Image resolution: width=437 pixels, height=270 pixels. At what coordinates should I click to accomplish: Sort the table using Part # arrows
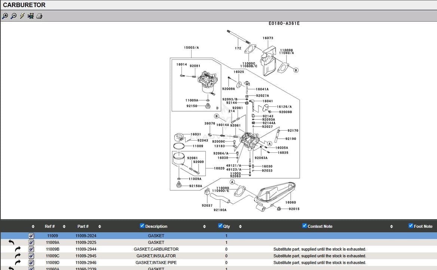pyautogui.click(x=100, y=226)
